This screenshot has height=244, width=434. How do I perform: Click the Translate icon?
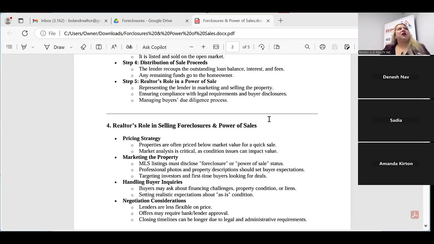tap(129, 47)
